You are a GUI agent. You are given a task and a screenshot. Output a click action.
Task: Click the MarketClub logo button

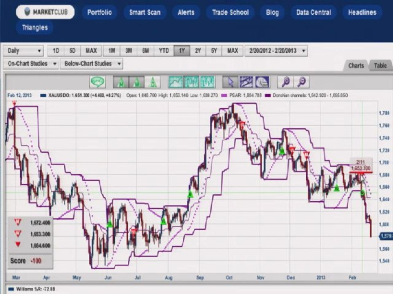click(x=45, y=12)
